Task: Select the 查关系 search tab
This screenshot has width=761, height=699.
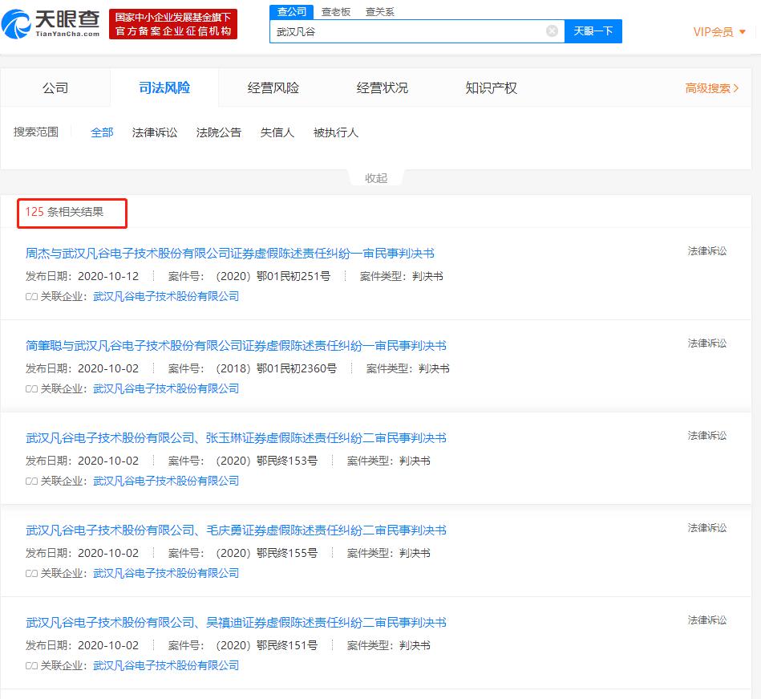Action: pyautogui.click(x=379, y=12)
